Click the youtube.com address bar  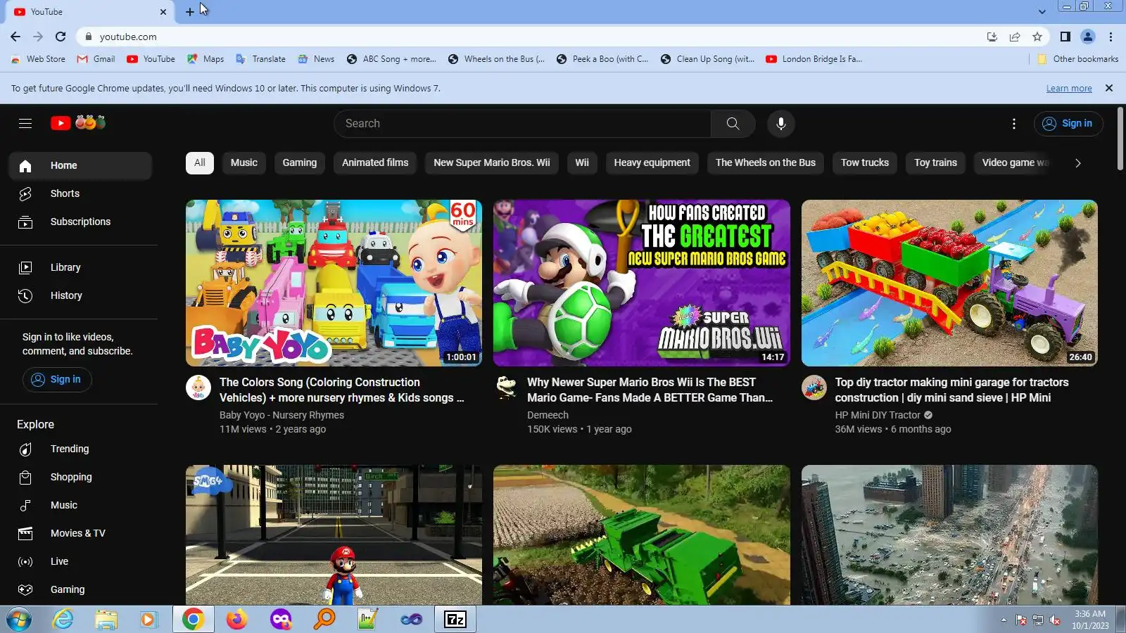point(528,37)
